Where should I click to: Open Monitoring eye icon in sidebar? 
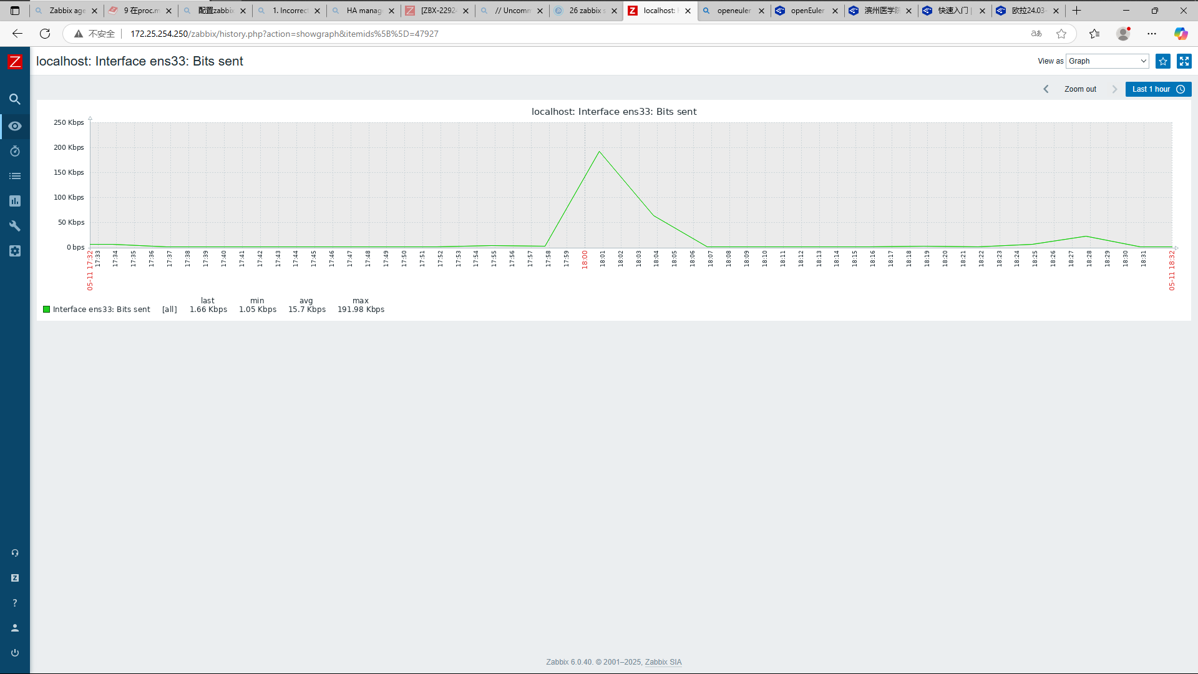coord(15,126)
